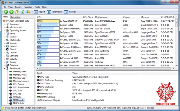180x111 pixels.
Task: Click the users icon in toolbar
Action: (x=28, y=12)
